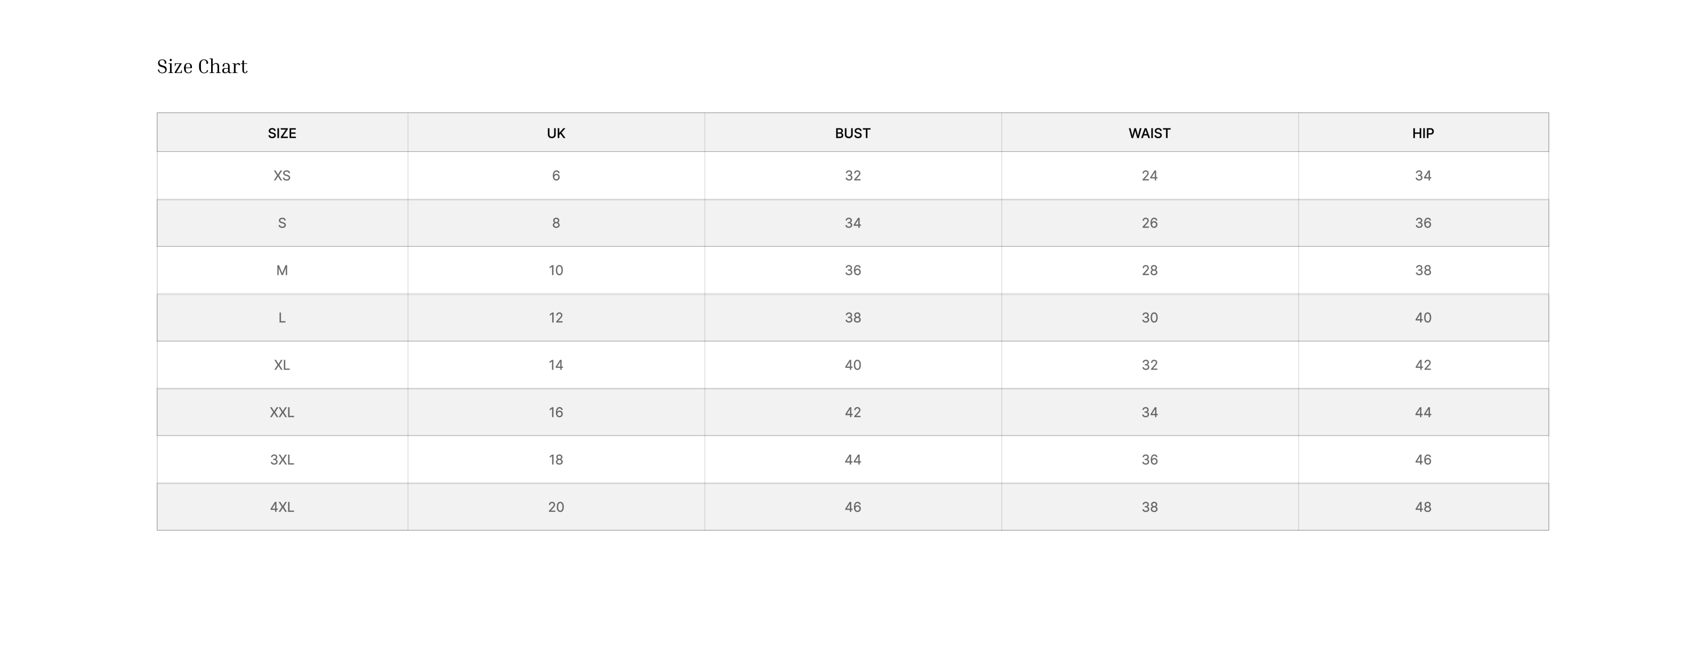
Task: Select the XXL size row label
Action: pos(282,412)
